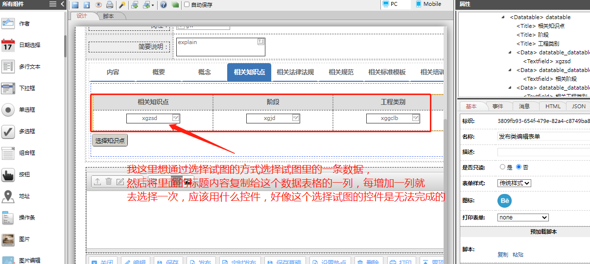Open the HTML properties tab
Screen dimensions: 590x264
(553, 106)
